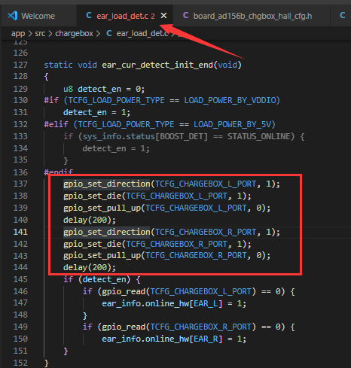
Task: Click the VS Code logo on Welcome tab
Action: (x=13, y=16)
